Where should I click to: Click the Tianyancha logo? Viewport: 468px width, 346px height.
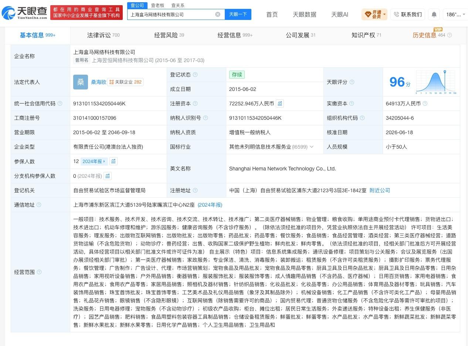[x=24, y=13]
